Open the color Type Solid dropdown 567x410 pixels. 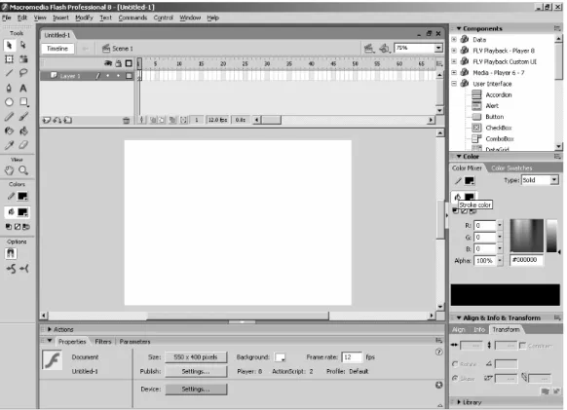(554, 180)
